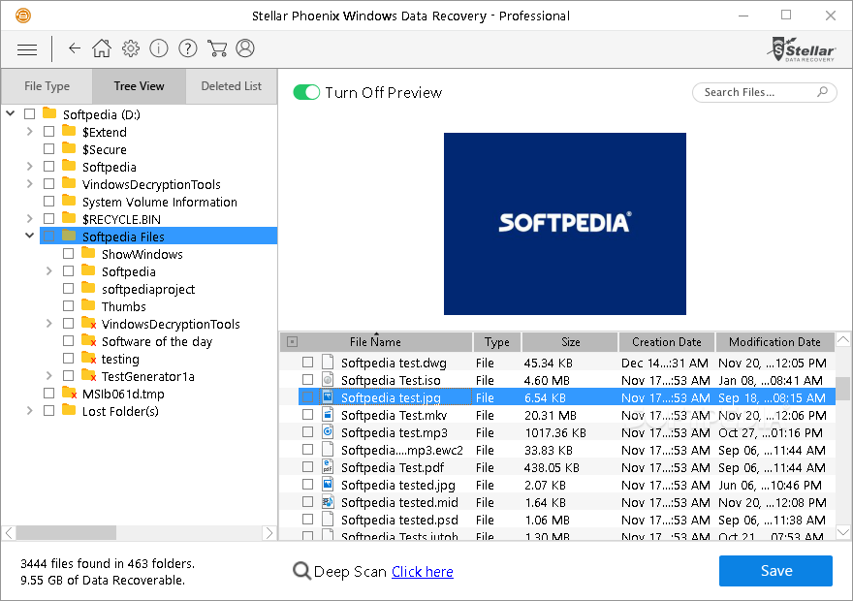This screenshot has width=853, height=601.
Task: Switch to the Tree View tab
Action: tap(139, 86)
